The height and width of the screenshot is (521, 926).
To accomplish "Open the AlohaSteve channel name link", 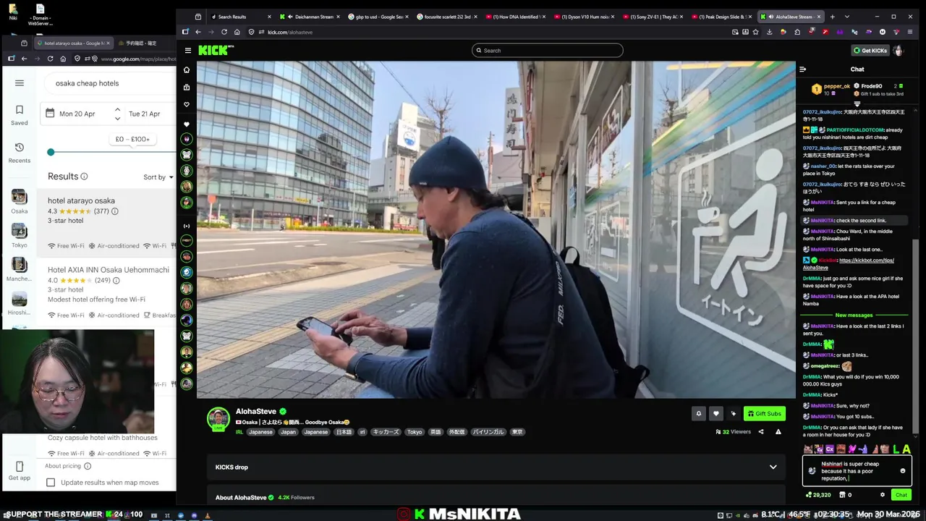I will (x=255, y=412).
